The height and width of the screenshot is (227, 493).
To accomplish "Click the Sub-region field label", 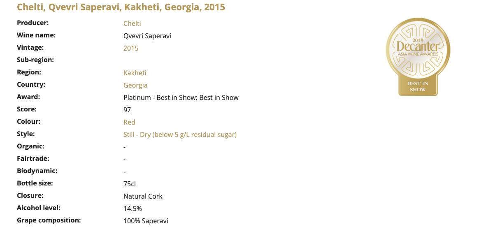I will click(x=35, y=60).
